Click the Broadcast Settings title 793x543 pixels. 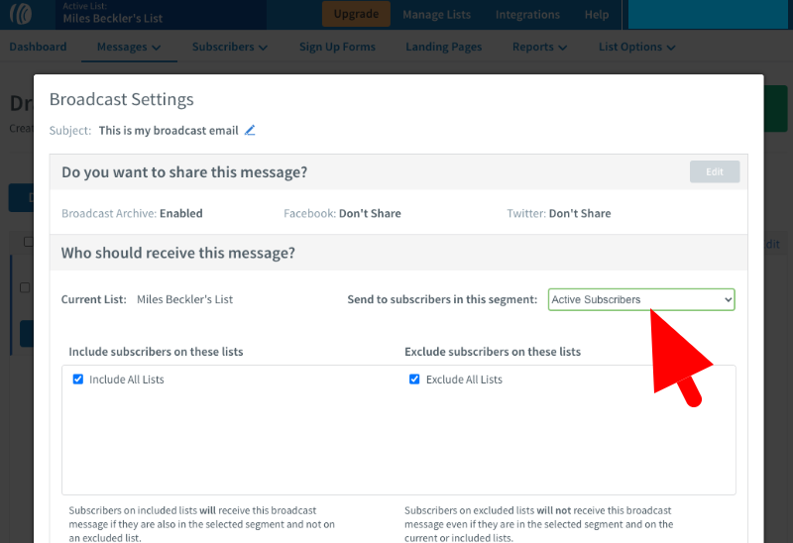click(121, 100)
